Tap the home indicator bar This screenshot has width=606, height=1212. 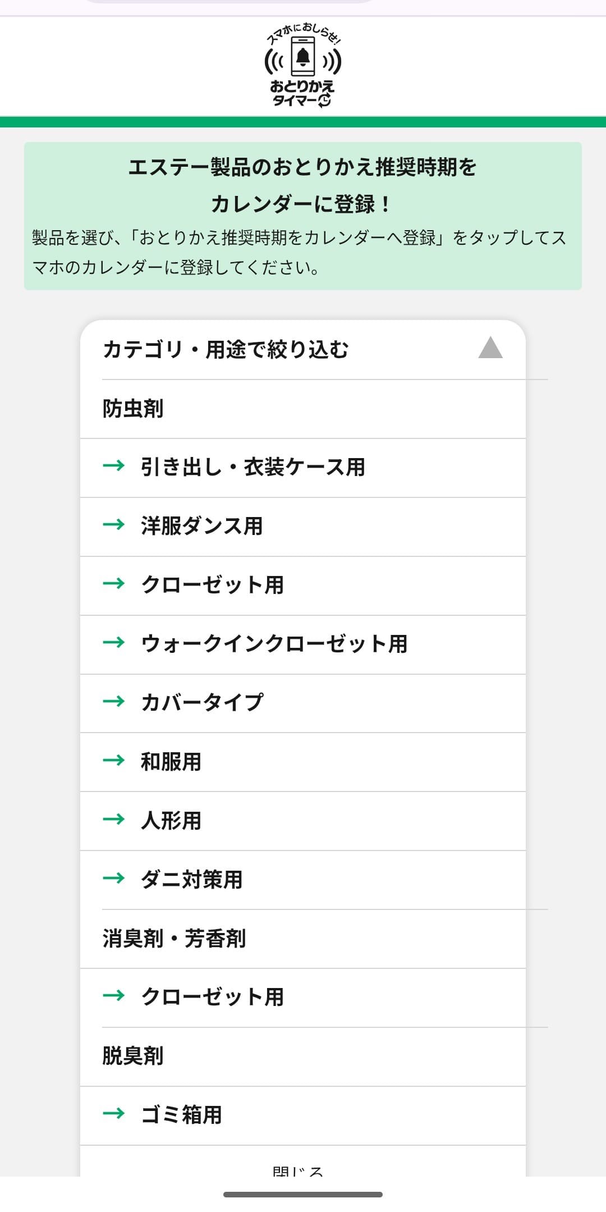pos(303,1195)
